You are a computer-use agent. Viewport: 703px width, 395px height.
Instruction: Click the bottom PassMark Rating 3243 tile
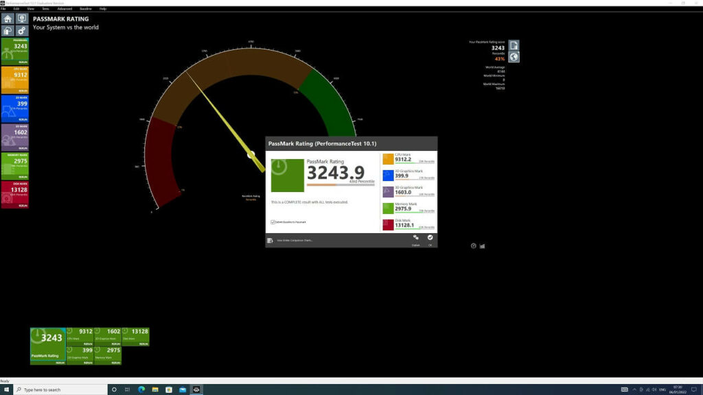click(48, 346)
